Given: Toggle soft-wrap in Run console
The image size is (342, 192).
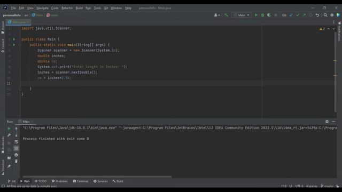Looking at the screenshot, I should click(16, 142).
